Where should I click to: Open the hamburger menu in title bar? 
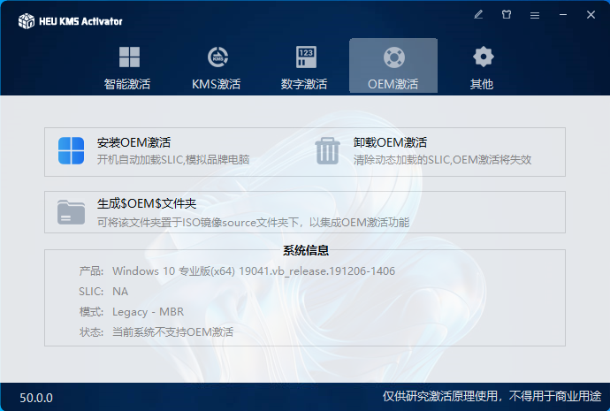[534, 15]
